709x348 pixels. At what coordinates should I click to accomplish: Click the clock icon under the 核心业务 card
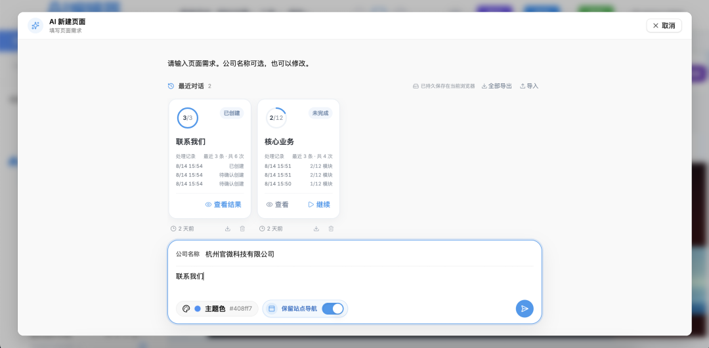262,229
